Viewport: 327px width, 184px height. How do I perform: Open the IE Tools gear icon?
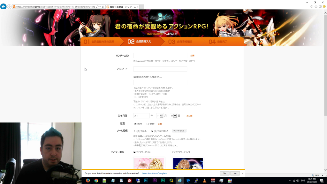coord(320,7)
